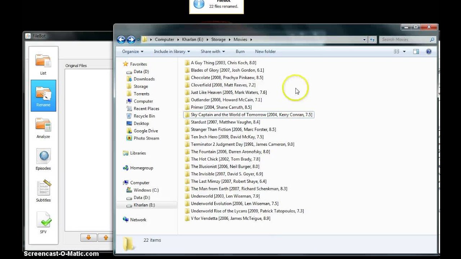Click the FileBot notification popup
This screenshot has height=259, width=461.
(216, 6)
